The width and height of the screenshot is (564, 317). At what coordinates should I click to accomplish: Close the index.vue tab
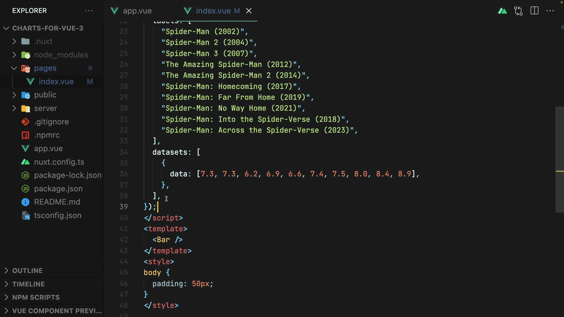[249, 11]
